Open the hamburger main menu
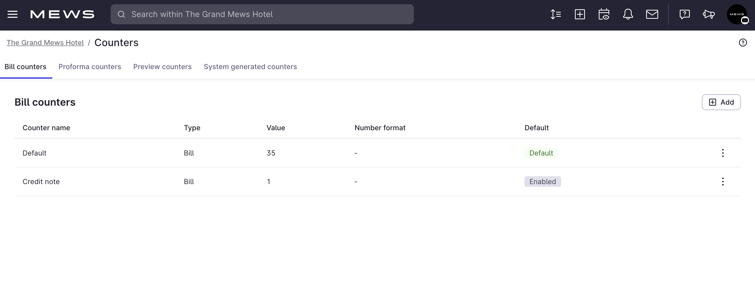The width and height of the screenshot is (755, 295). pyautogui.click(x=13, y=14)
